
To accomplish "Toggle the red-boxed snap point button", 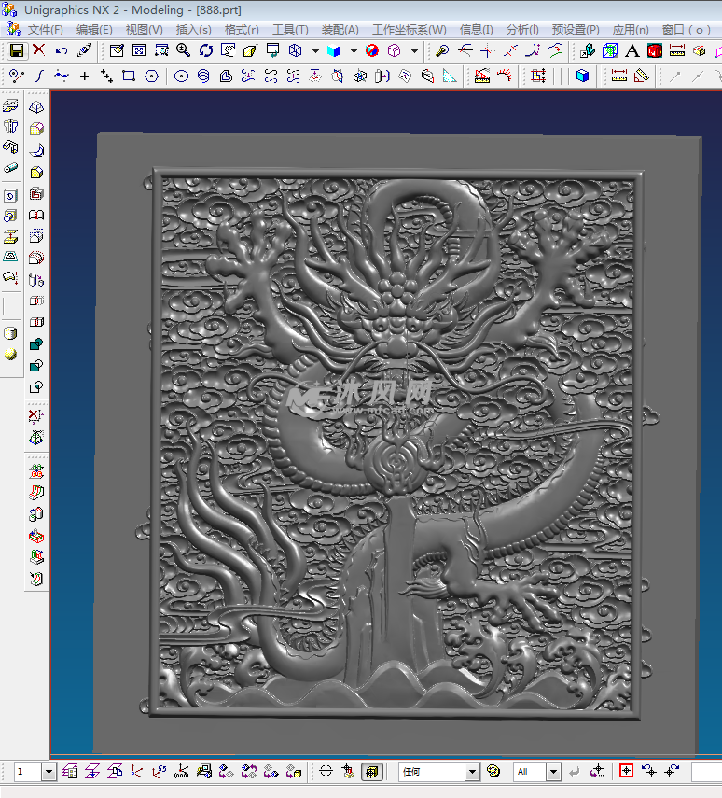I will pyautogui.click(x=625, y=771).
